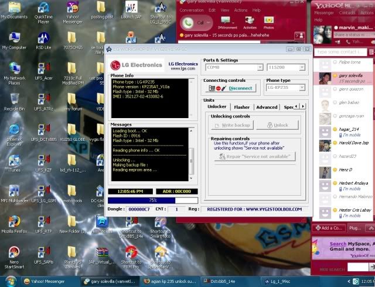Click the Search link in Yahoo ad
Screen dimensions: 375x287
(338, 244)
